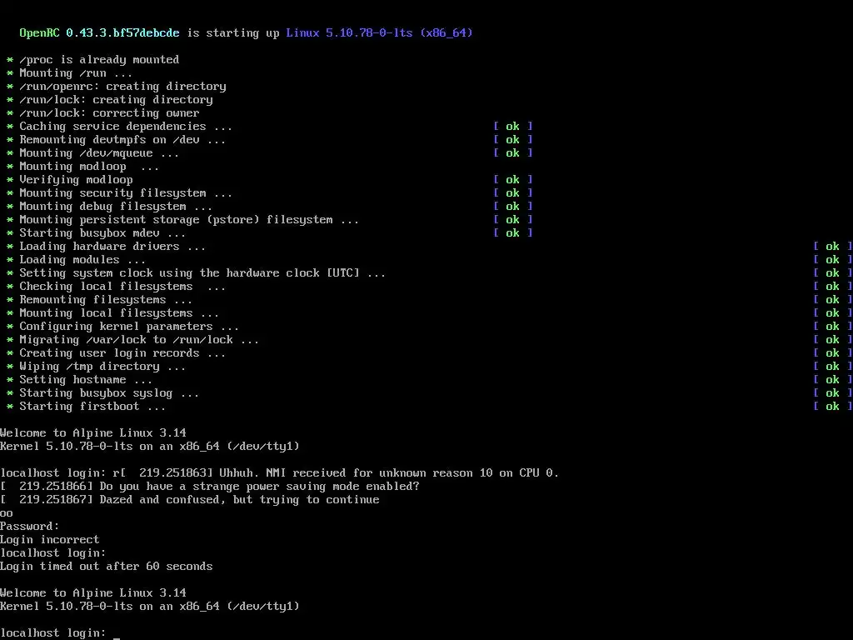Click 'Mounting local filesystems' line

tap(119, 313)
